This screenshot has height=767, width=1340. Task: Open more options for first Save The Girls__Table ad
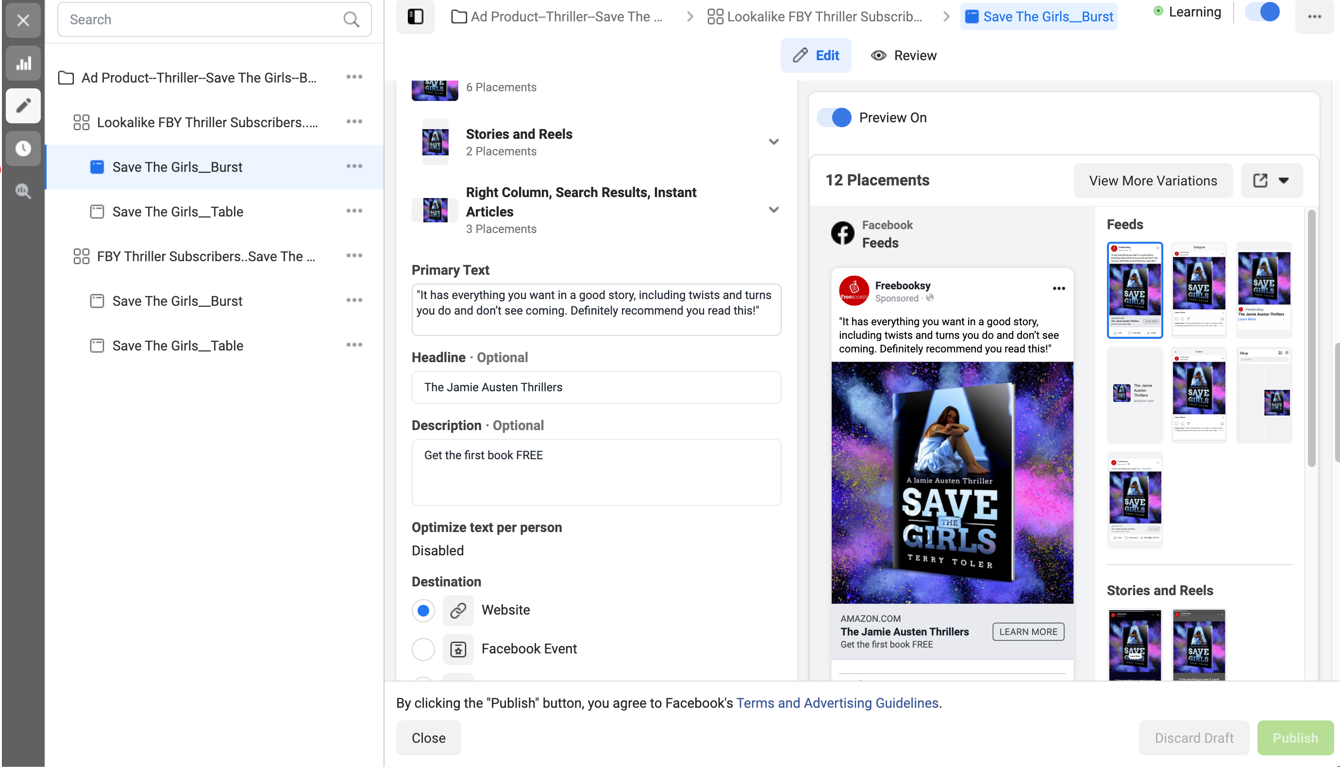click(354, 211)
